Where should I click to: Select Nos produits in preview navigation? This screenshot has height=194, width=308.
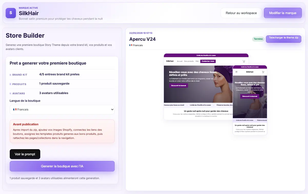189,61
